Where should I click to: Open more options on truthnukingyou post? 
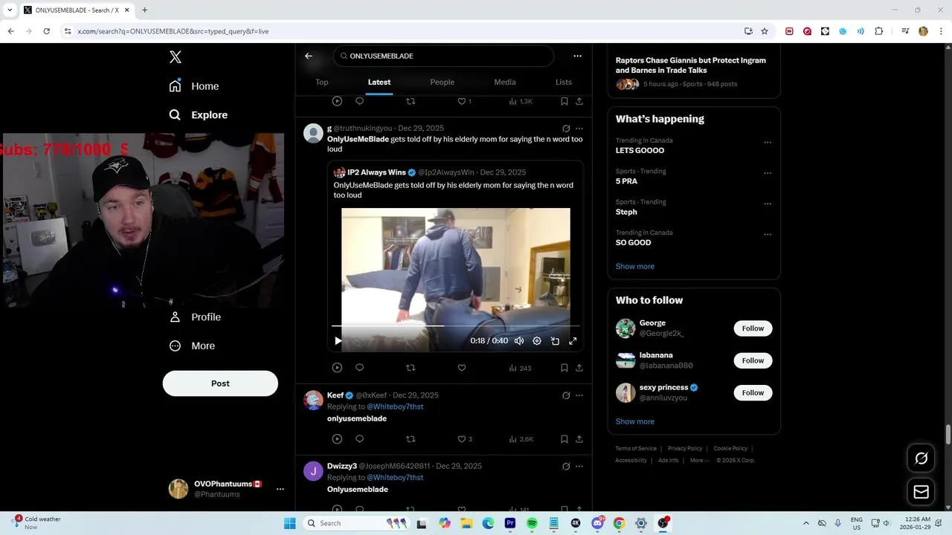click(x=579, y=129)
